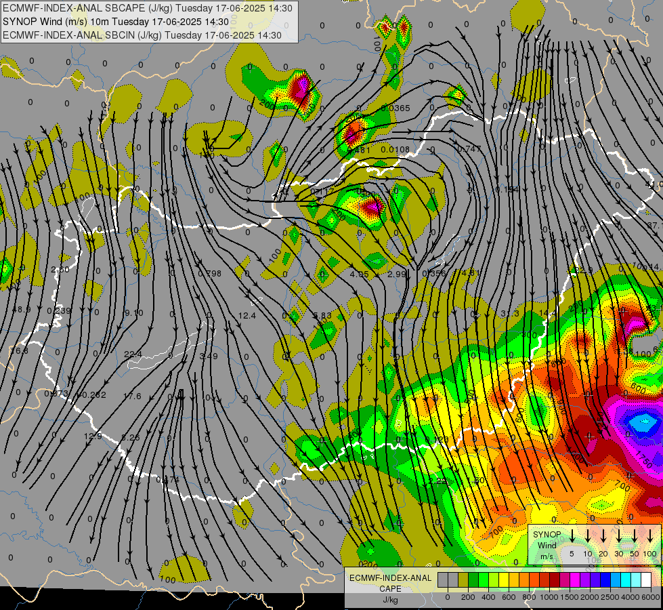Image resolution: width=663 pixels, height=610 pixels.
Task: Click the 0.0108 value on the map
Action: [x=395, y=149]
